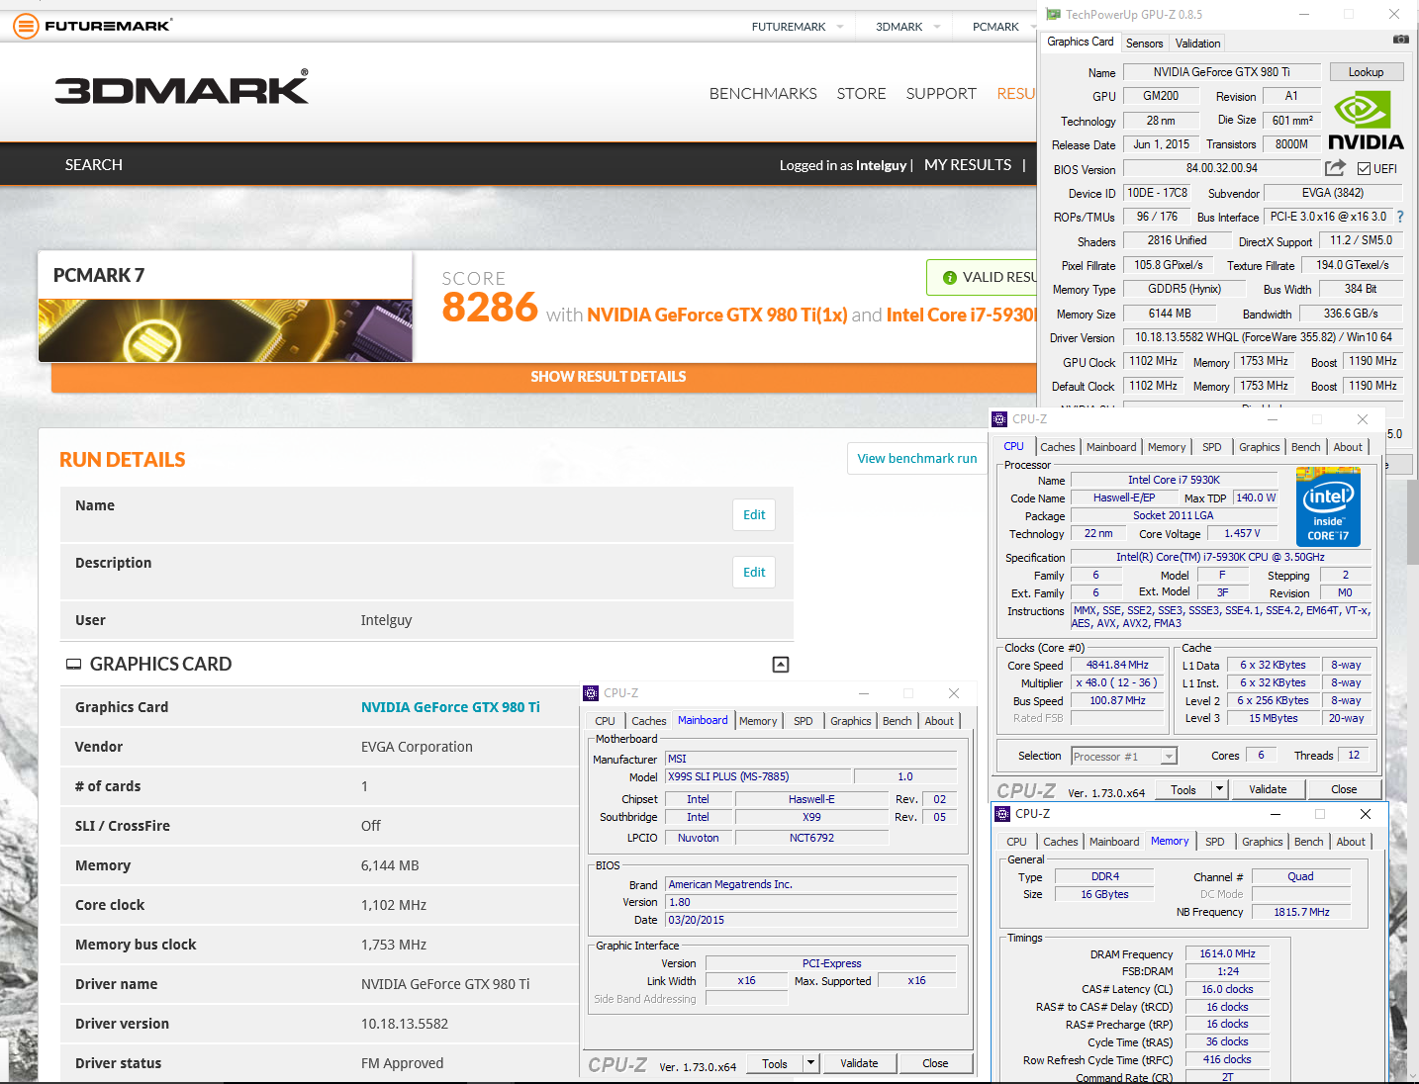Click the NVIDIA logo in GPU-Z
Image resolution: width=1419 pixels, height=1084 pixels.
(x=1366, y=121)
